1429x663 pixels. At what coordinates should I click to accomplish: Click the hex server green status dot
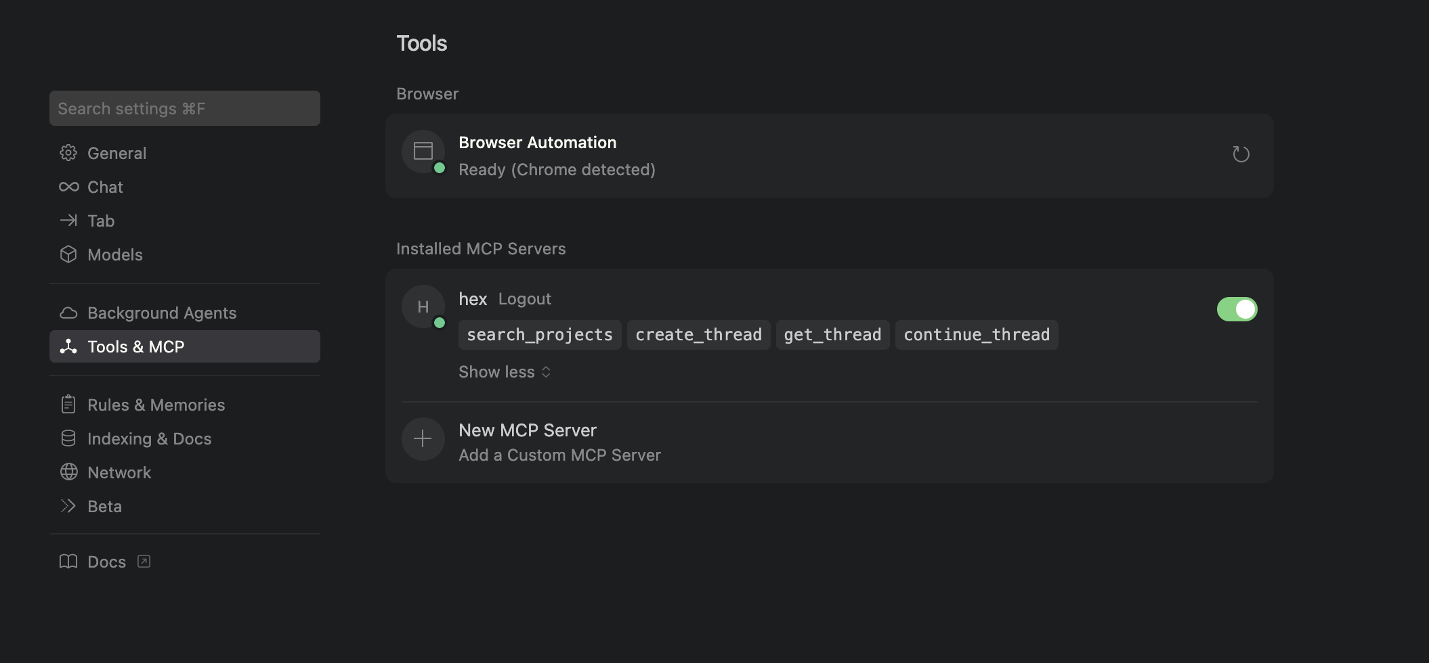[x=440, y=322]
